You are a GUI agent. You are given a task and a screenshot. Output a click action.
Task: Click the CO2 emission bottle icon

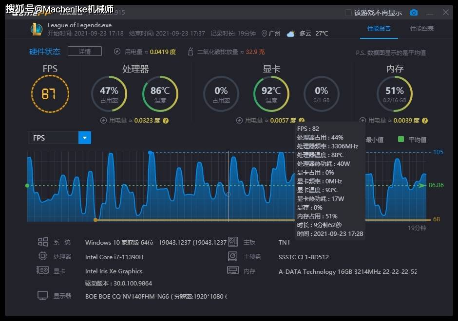(x=190, y=52)
